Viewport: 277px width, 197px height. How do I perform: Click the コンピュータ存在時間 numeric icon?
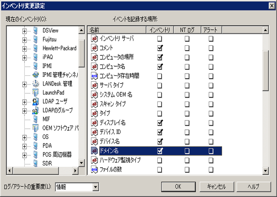point(94,76)
